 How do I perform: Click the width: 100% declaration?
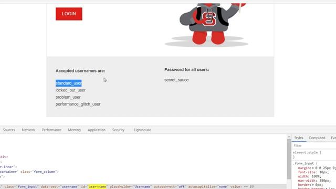click(309, 176)
